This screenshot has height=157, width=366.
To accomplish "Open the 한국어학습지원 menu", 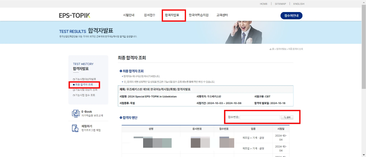I will pyautogui.click(x=198, y=15).
